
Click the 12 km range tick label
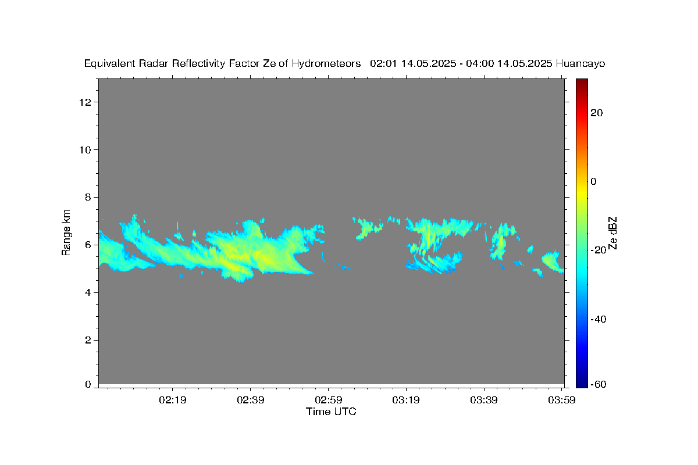(87, 102)
